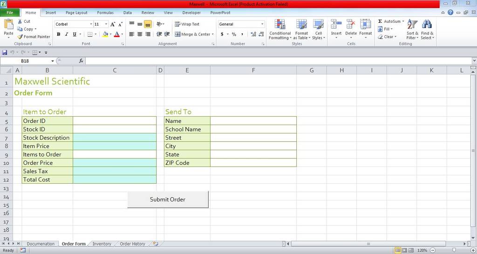Viewport: 477px width, 254px height.
Task: Open the Inventory sheet tab
Action: (x=102, y=244)
